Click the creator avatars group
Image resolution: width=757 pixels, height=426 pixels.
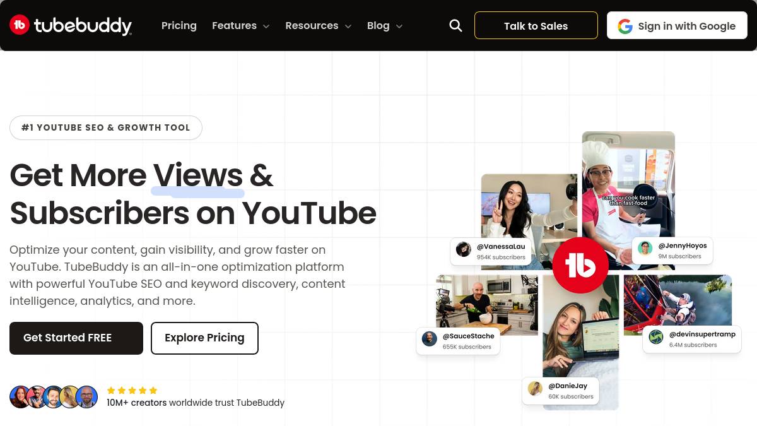click(54, 397)
